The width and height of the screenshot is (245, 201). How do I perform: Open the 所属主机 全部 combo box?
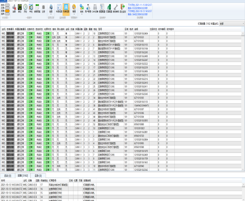pyautogui.click(x=232, y=24)
